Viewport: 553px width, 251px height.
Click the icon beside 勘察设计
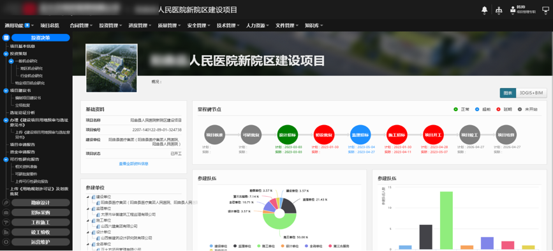pos(6,202)
